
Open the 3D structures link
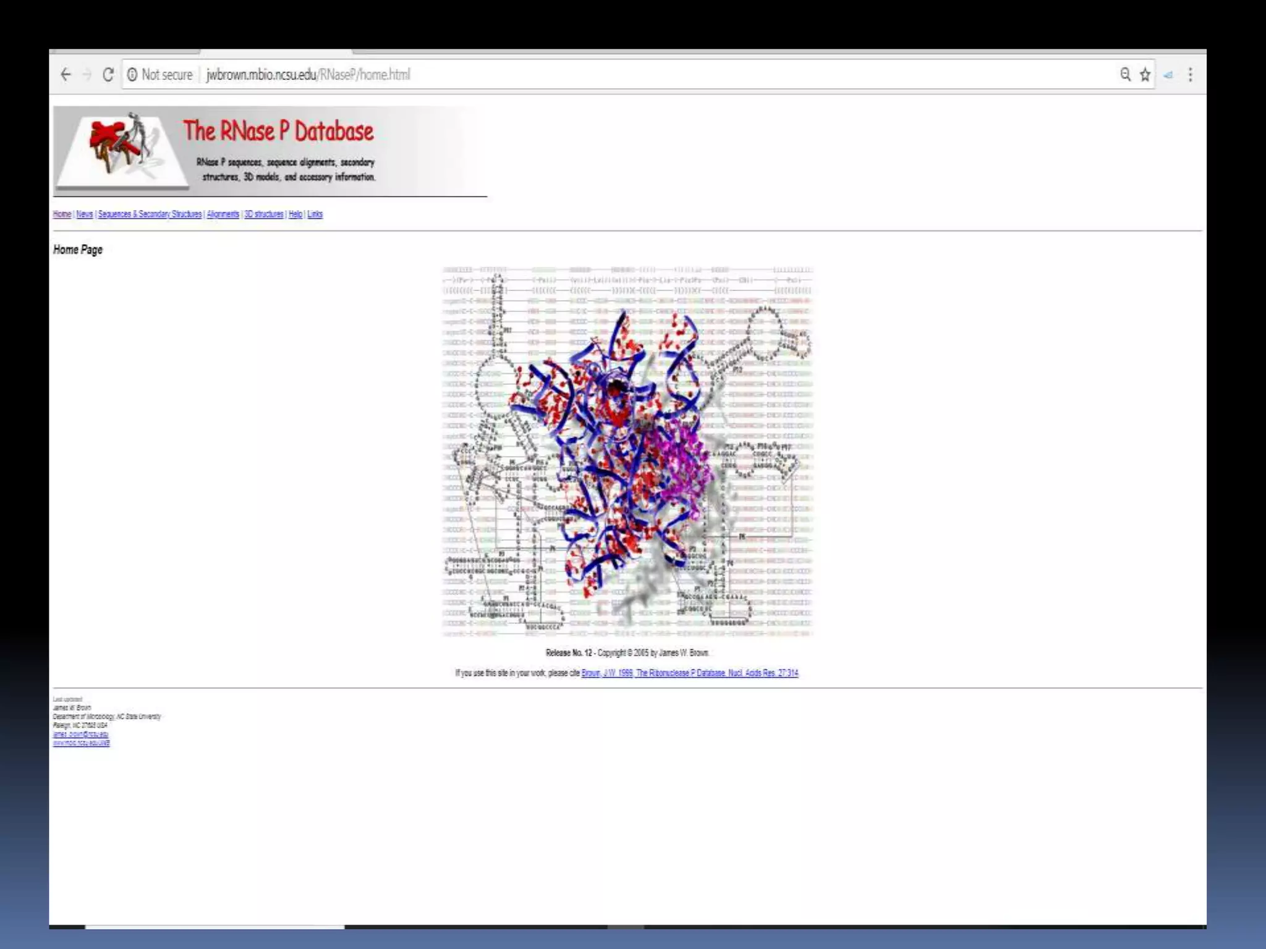[264, 214]
